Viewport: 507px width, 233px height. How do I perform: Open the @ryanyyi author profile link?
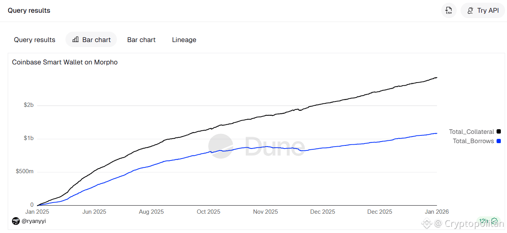click(x=34, y=221)
